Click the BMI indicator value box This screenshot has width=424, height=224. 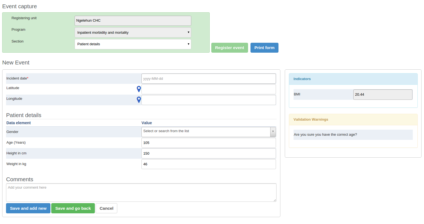pos(383,95)
